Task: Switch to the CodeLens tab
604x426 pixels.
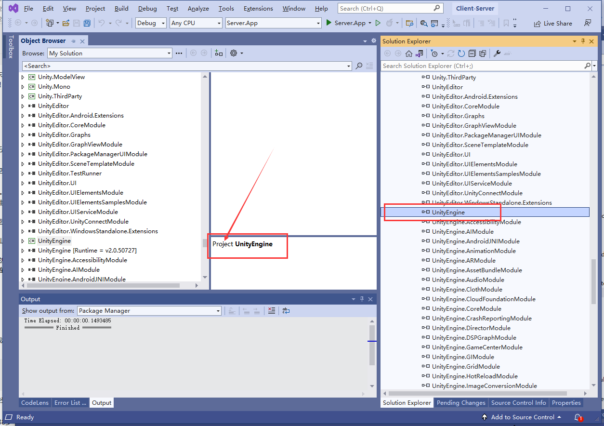Action: click(35, 403)
